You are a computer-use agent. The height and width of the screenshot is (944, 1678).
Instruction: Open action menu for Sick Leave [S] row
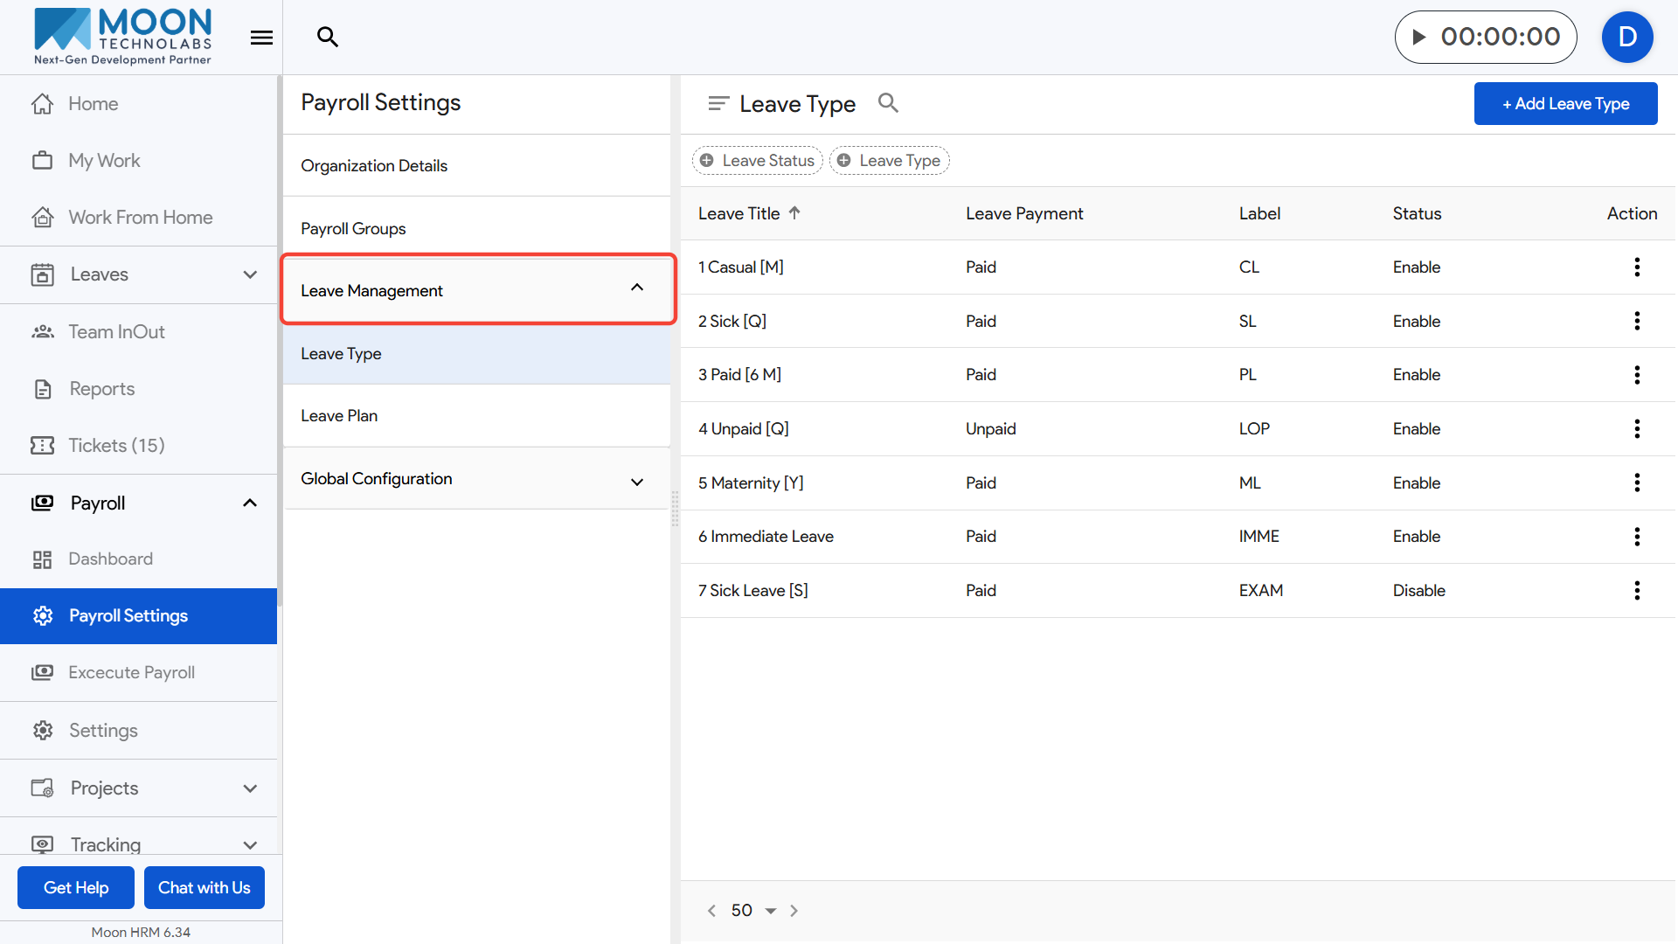pyautogui.click(x=1636, y=591)
